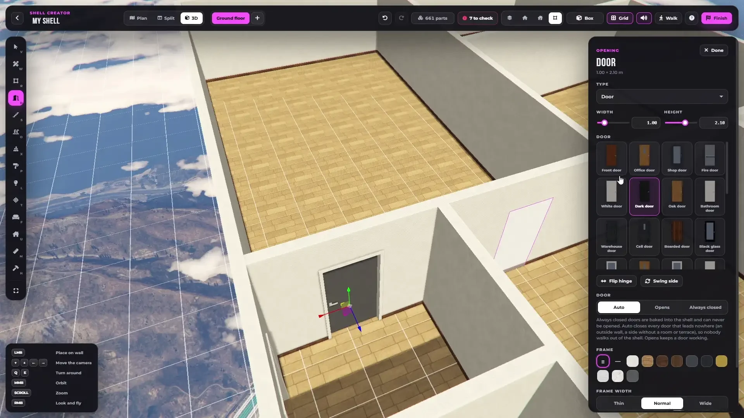Pick the gold frame color swatch
The height and width of the screenshot is (418, 744).
tap(721, 361)
